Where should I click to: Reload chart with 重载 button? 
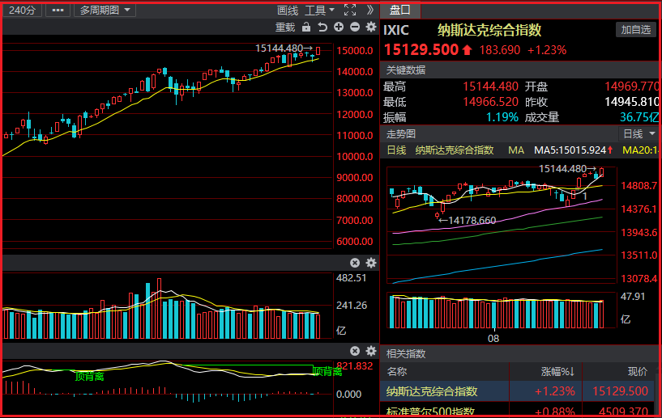(x=285, y=27)
